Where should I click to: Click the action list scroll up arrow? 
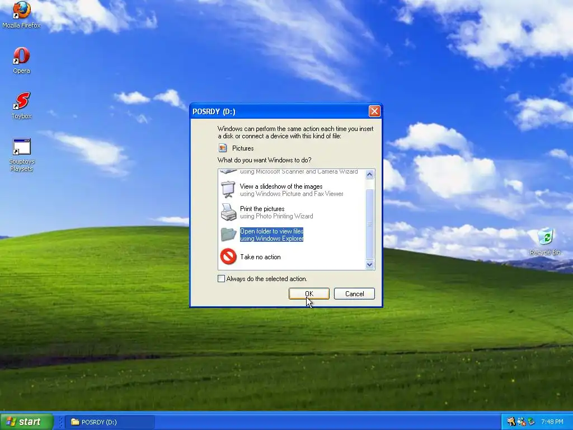coord(370,175)
